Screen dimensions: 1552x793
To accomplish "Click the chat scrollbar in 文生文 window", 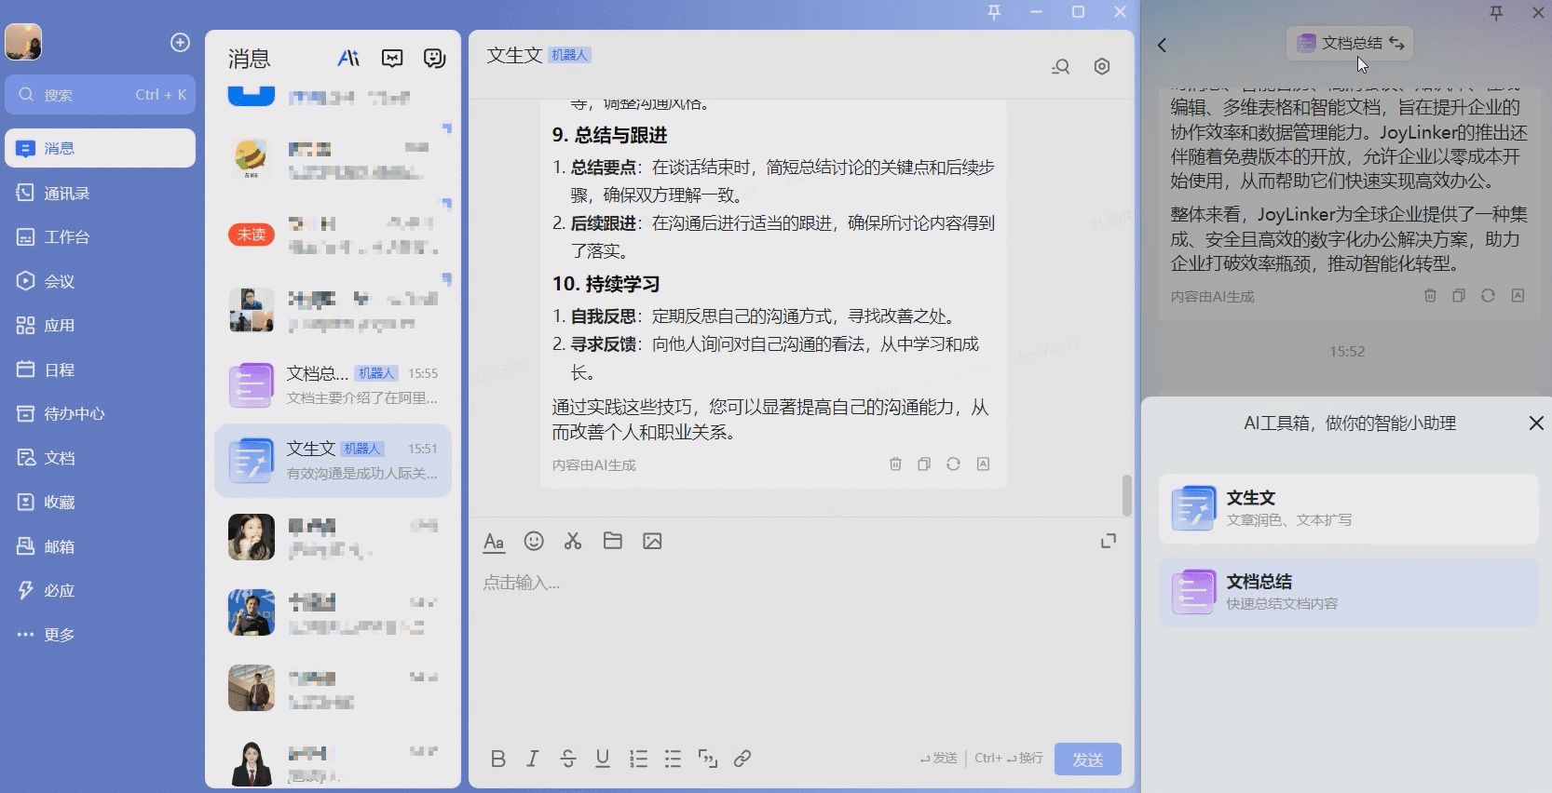I will 1127,495.
